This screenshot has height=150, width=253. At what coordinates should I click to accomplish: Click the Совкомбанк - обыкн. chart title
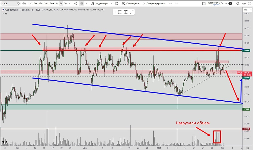coord(17,10)
